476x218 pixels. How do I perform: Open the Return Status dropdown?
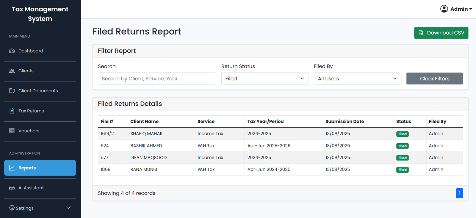click(265, 79)
